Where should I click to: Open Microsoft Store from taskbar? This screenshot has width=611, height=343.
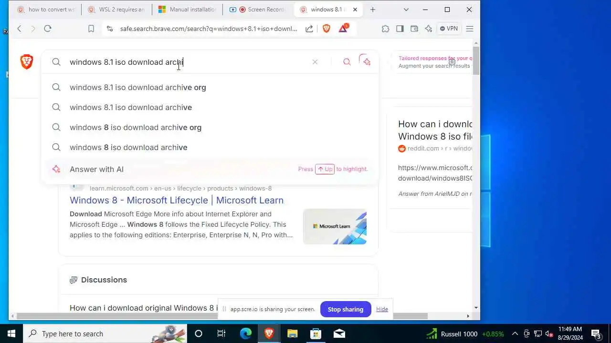(x=316, y=333)
